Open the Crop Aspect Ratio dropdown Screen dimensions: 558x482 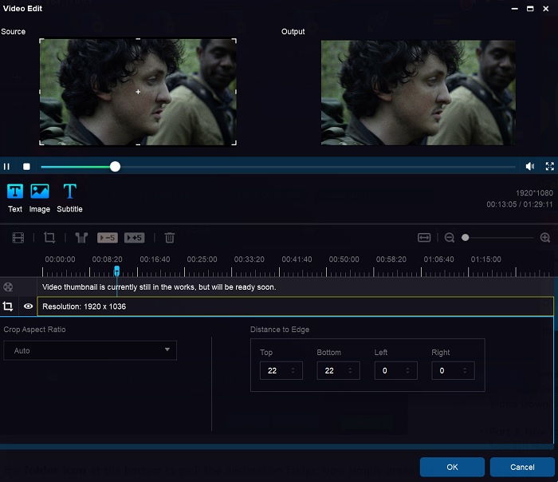point(90,350)
